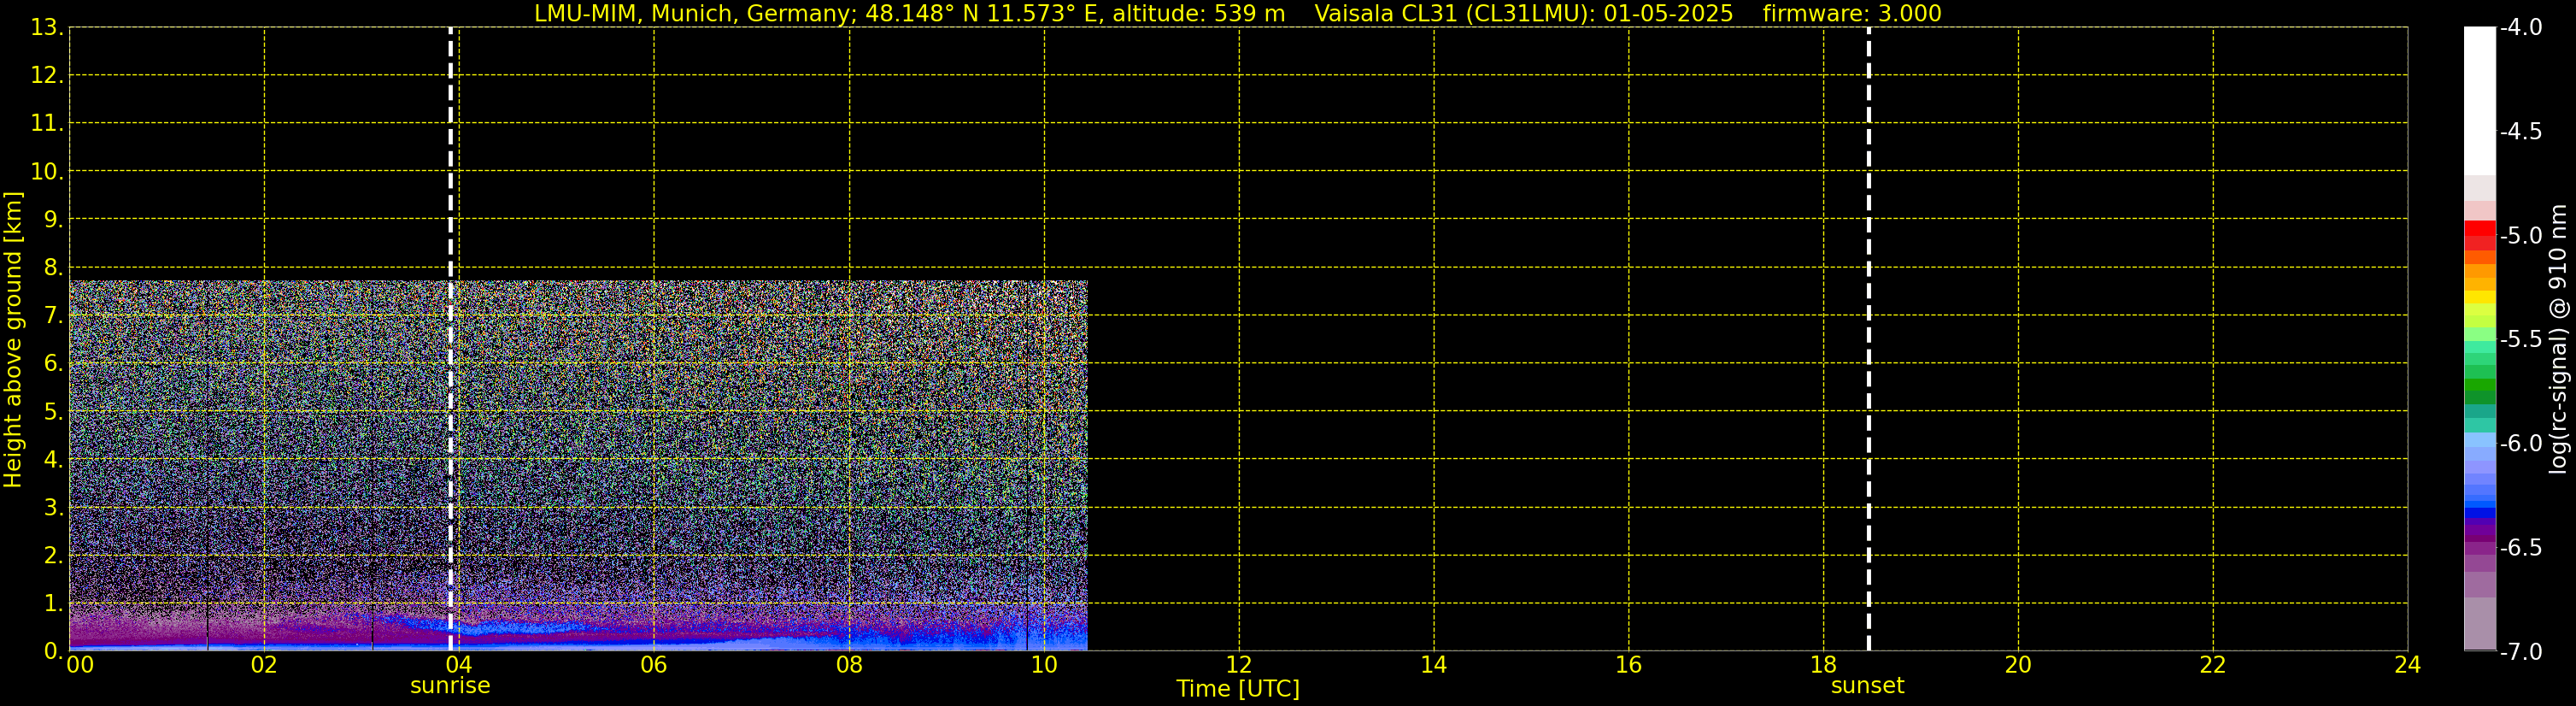
Task: Click the '3.' height axis tick label
Action: pyautogui.click(x=53, y=508)
